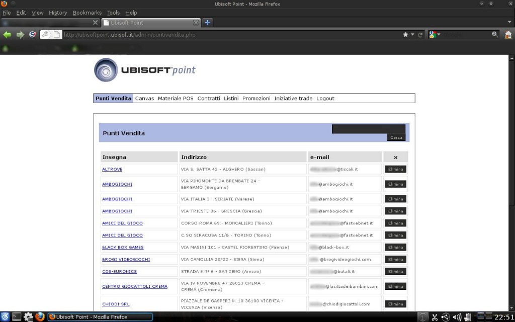
Task: Open the ALTROVE store link
Action: 112,169
